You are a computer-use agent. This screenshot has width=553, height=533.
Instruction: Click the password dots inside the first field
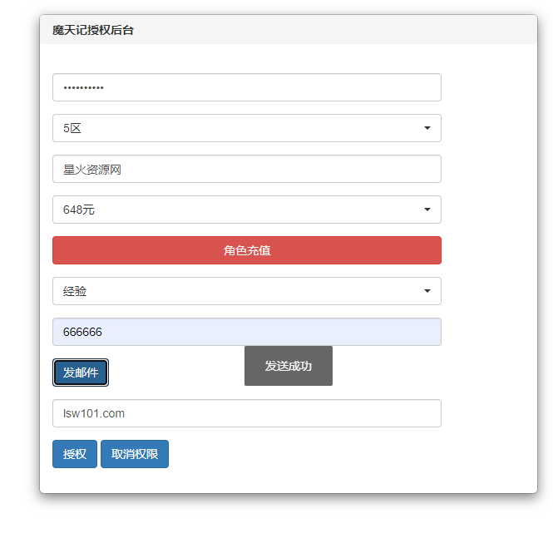(x=83, y=87)
